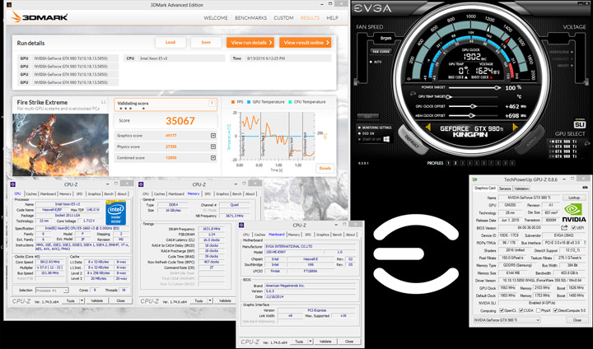Expand the Combined score details
The height and width of the screenshot is (349, 593).
213,158
